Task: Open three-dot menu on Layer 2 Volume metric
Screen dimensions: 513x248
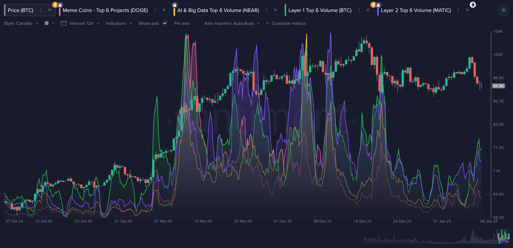Action: (x=459, y=10)
